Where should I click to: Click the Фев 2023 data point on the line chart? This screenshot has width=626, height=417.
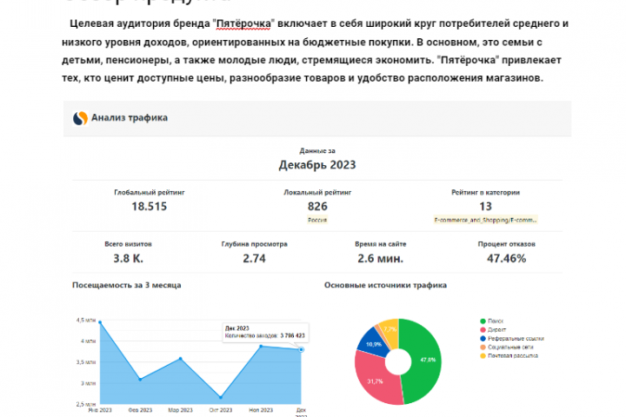(x=140, y=380)
